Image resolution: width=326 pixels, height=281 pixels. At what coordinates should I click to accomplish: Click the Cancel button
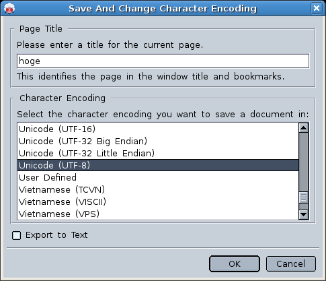click(x=291, y=263)
